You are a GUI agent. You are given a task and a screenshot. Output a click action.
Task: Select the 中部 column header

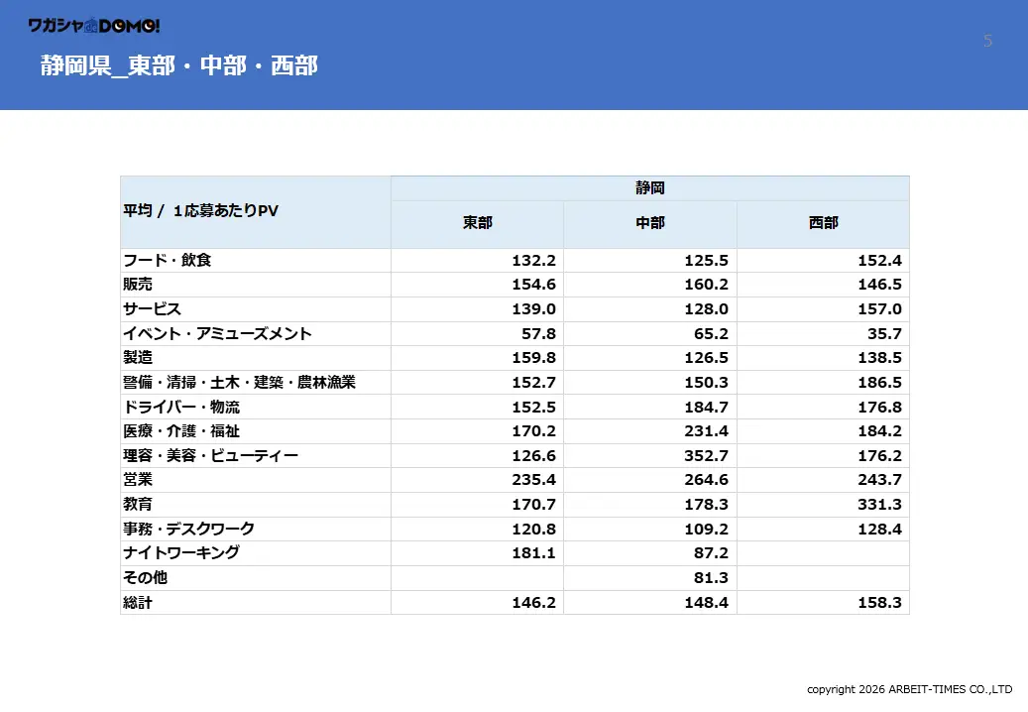[649, 223]
